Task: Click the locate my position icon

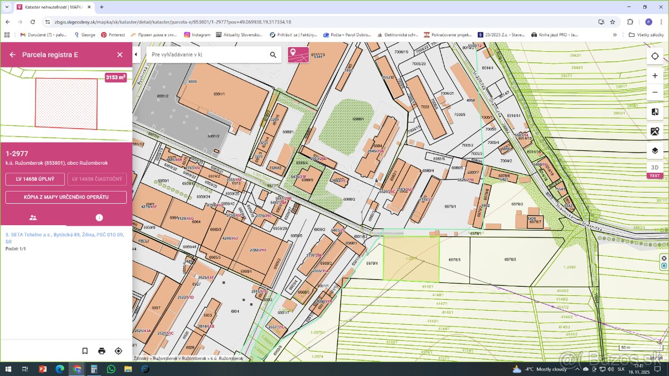Action: coord(655,56)
